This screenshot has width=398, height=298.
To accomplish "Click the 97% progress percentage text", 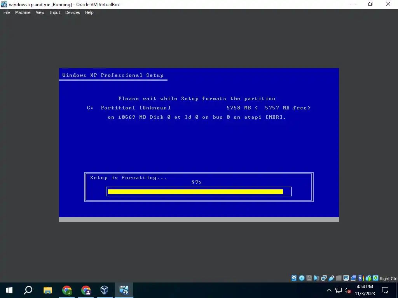I will pos(197,182).
